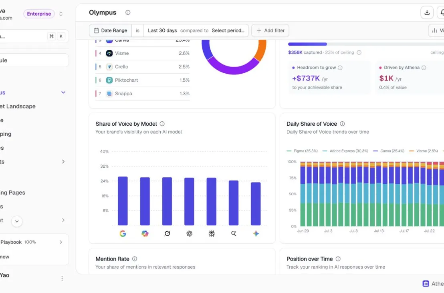
Task: Click the round chevron-down button in sidebar
Action: [17, 221]
